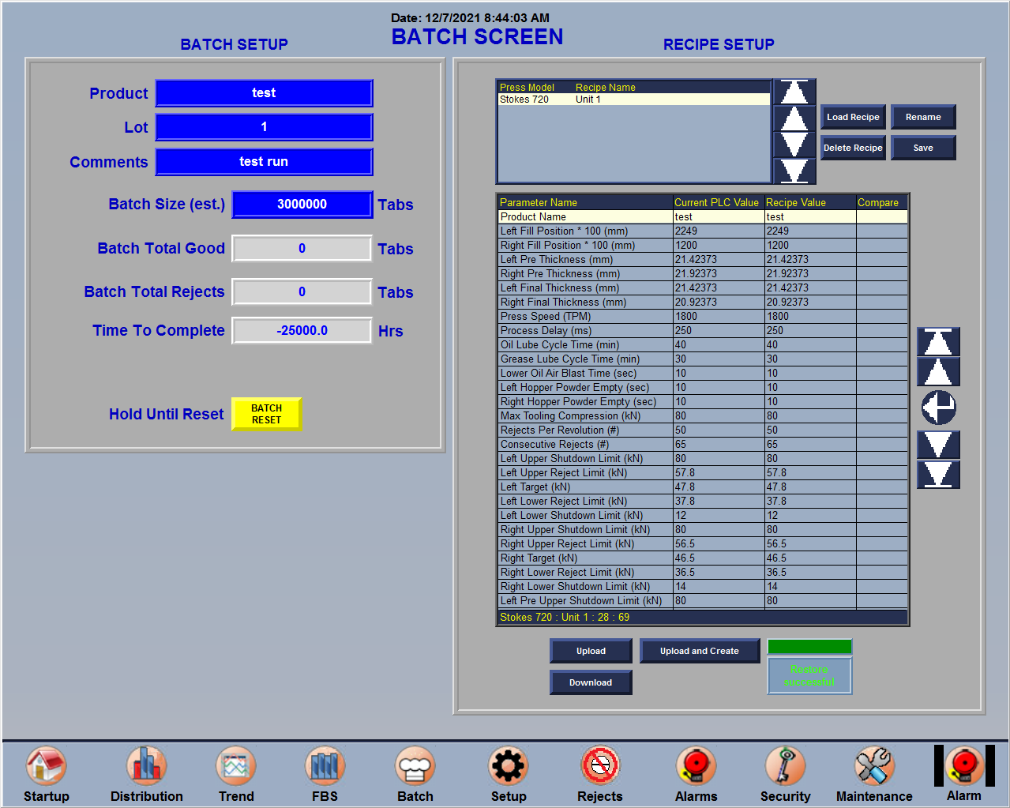Screen dimensions: 1010x808
Task: Open the Setup screen
Action: tap(508, 773)
